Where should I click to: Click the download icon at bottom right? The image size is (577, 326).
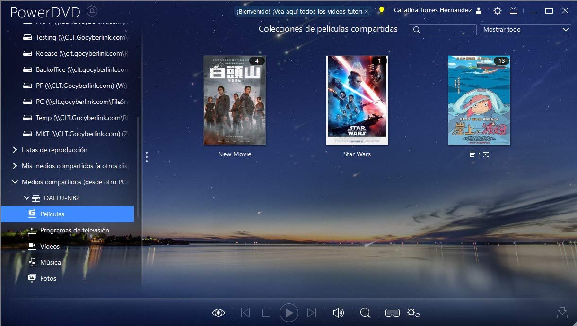[x=562, y=312]
